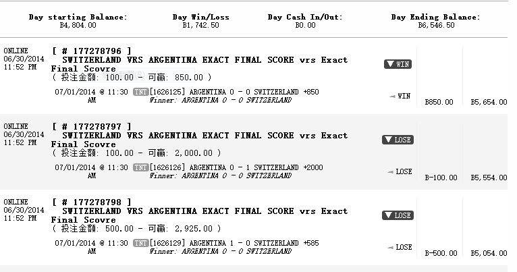The height and width of the screenshot is (272, 517).
Task: Click the ARGENTINA 1 - 0 SWITZERLAND +585 selection
Action: point(254,243)
